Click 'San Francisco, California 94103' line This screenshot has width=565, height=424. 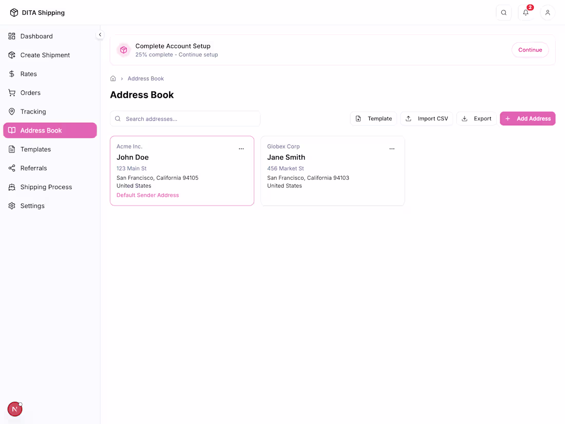[308, 178]
